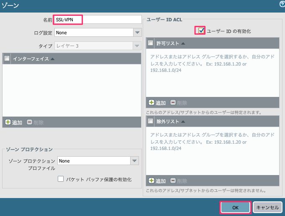Viewport: 285px width, 216px height.
Task: Click the text これらのアドレス/サブネットからのユーザーは特定されません。
Action: click(x=206, y=191)
